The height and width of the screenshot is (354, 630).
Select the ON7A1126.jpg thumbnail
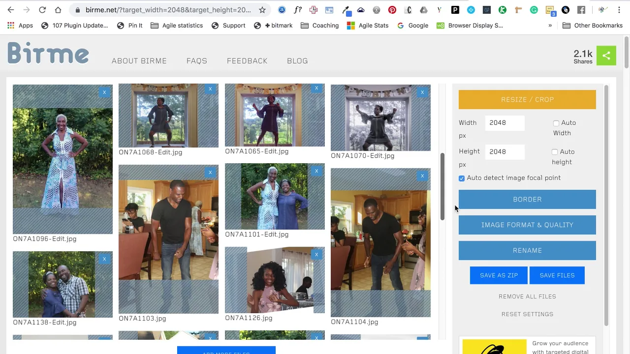[x=275, y=280]
